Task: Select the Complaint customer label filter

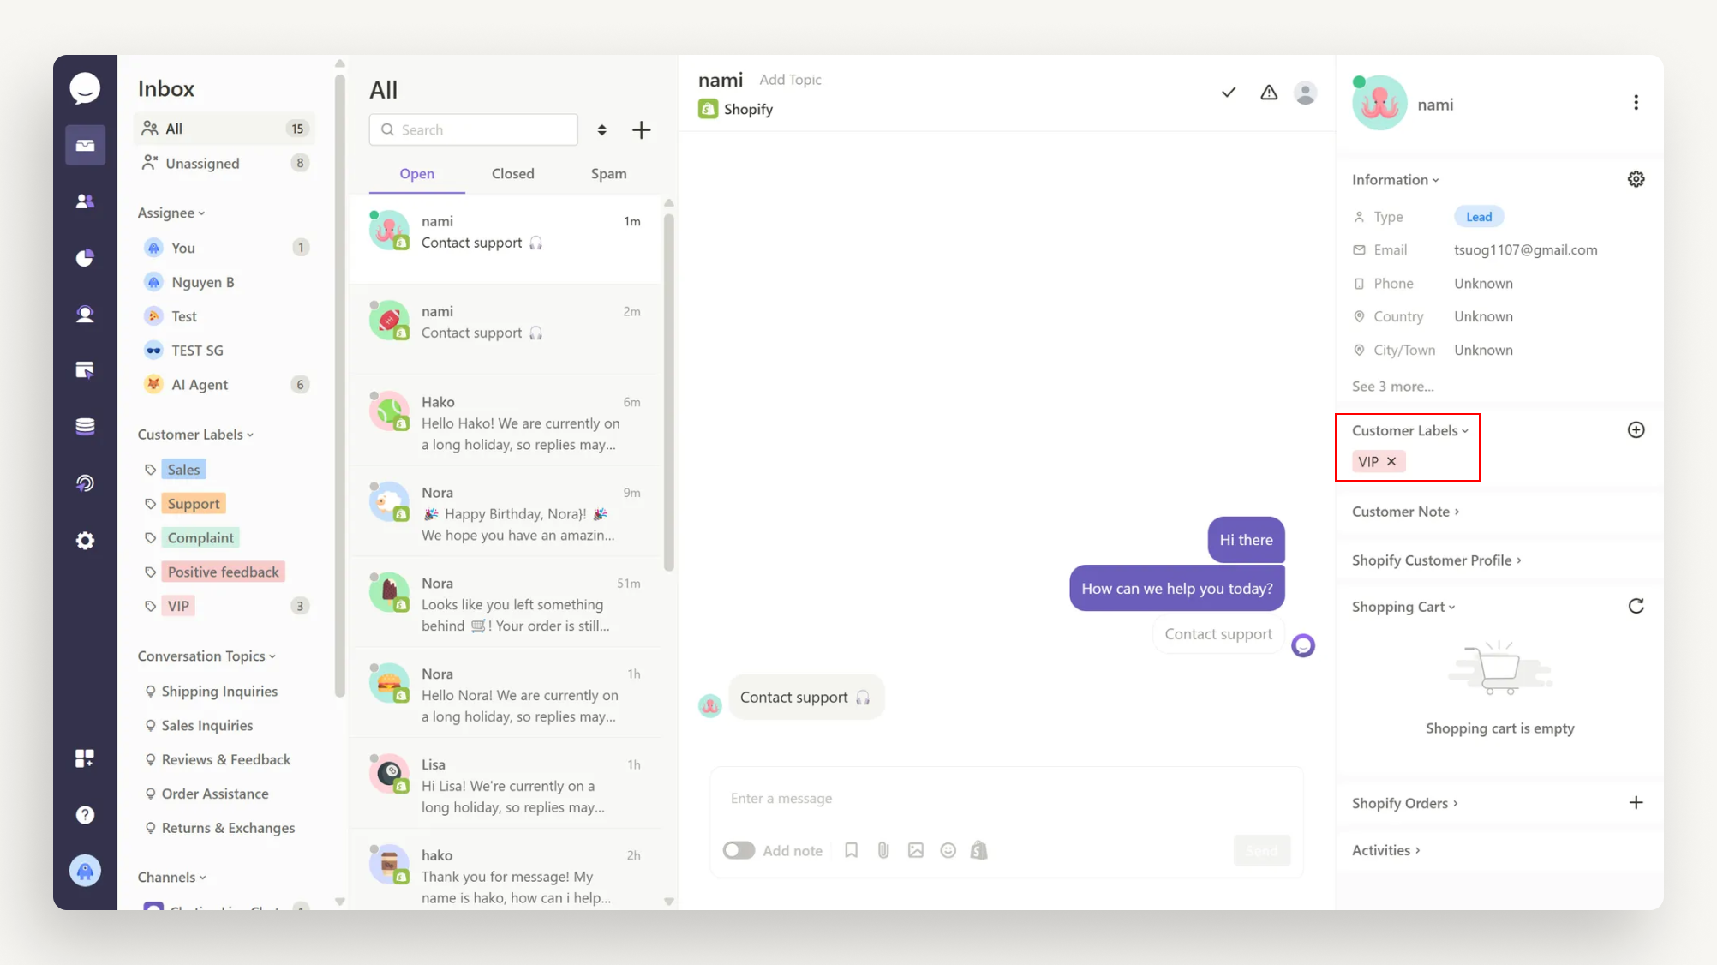Action: pyautogui.click(x=200, y=538)
